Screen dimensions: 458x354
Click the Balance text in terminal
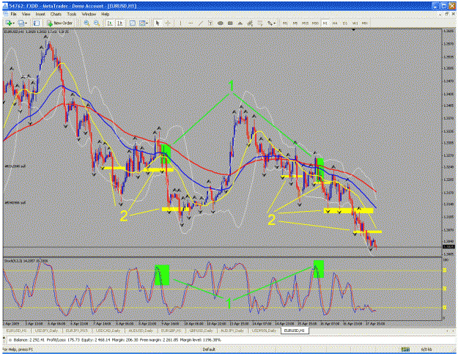point(29,340)
